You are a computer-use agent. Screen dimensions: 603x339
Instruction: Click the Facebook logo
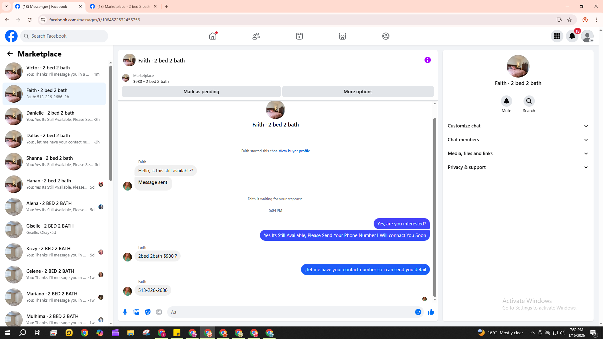[x=11, y=36]
